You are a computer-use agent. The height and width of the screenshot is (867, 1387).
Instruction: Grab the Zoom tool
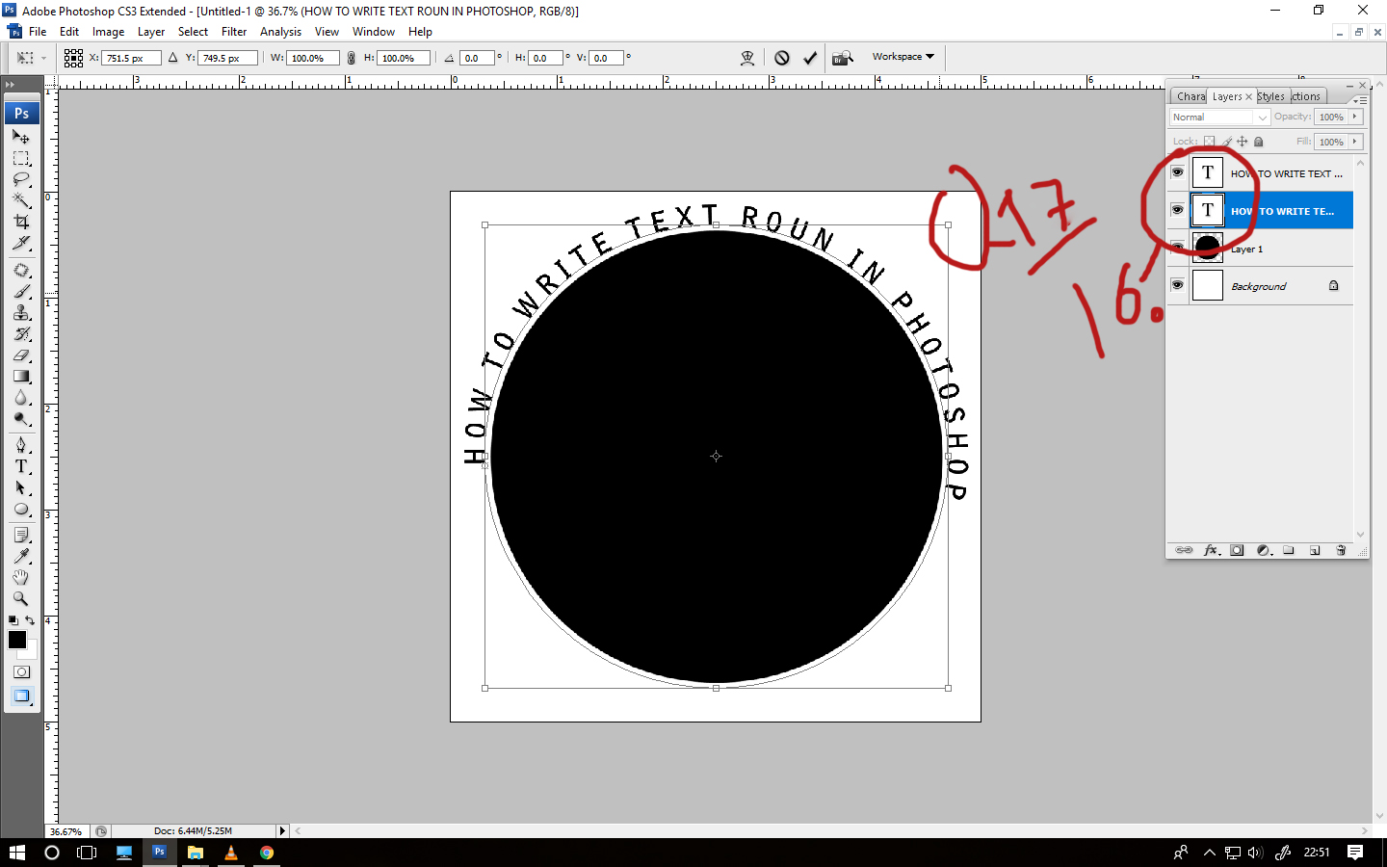point(21,599)
